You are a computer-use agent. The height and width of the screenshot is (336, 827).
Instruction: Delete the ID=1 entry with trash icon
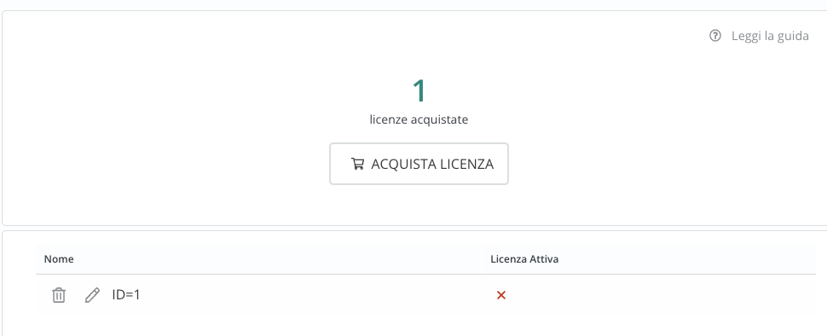[59, 295]
